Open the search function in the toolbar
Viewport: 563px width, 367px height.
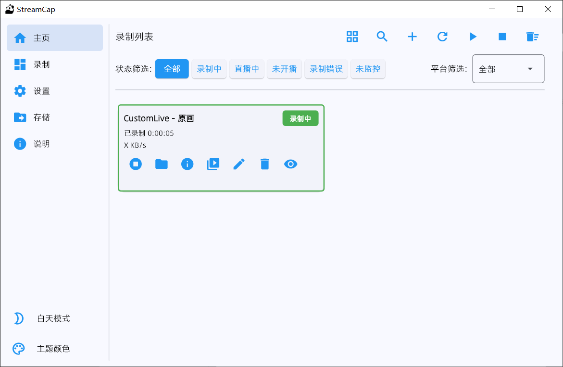click(x=382, y=37)
